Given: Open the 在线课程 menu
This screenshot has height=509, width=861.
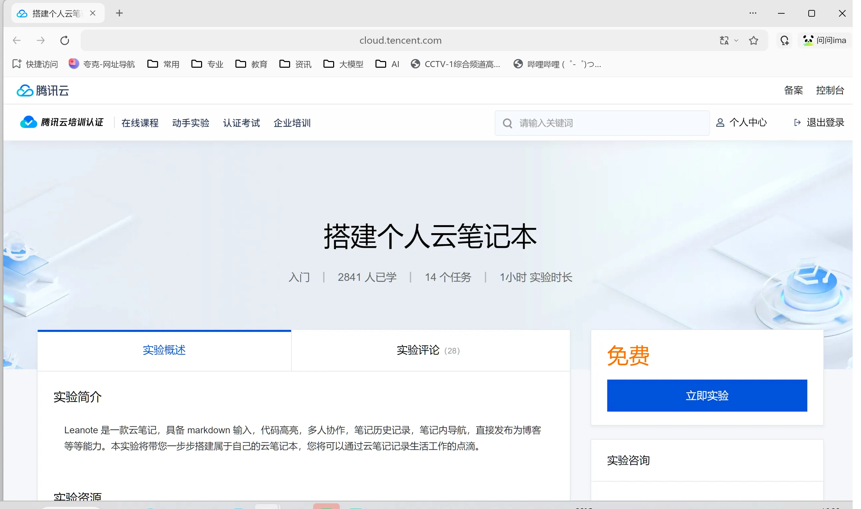Looking at the screenshot, I should (140, 123).
